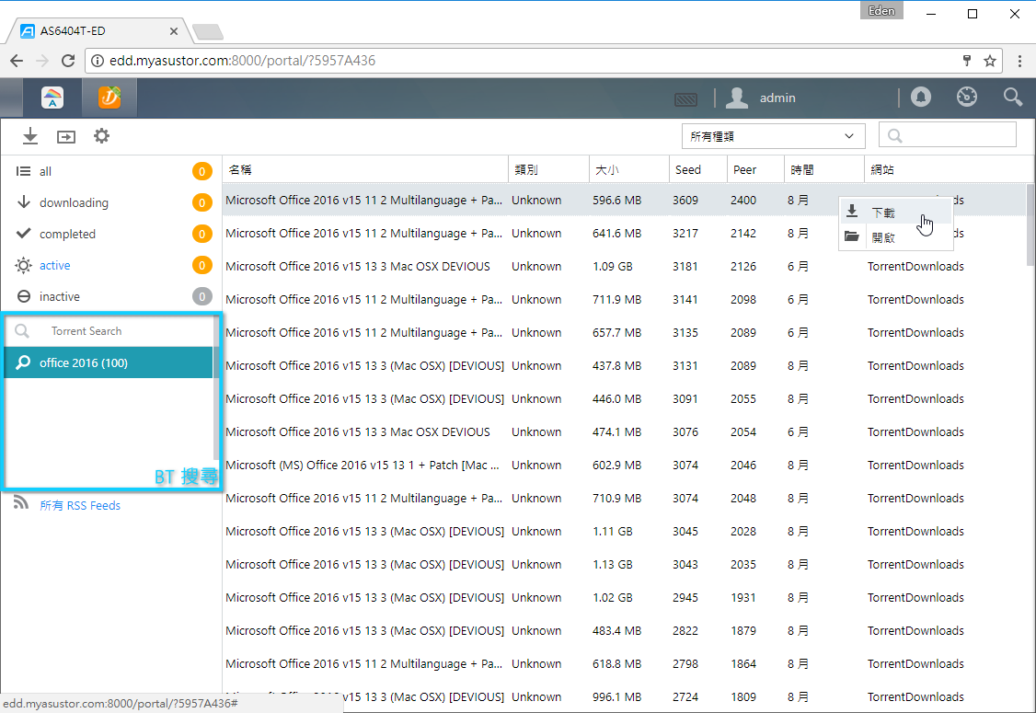1036x713 pixels.
Task: Select the torrent row sized 437.8 MB
Action: point(625,365)
